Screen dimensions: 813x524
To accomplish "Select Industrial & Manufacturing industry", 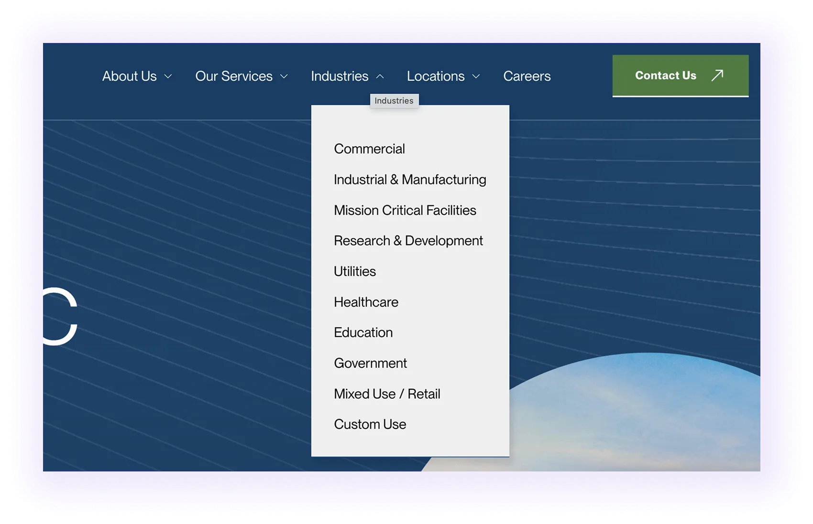I will 410,179.
